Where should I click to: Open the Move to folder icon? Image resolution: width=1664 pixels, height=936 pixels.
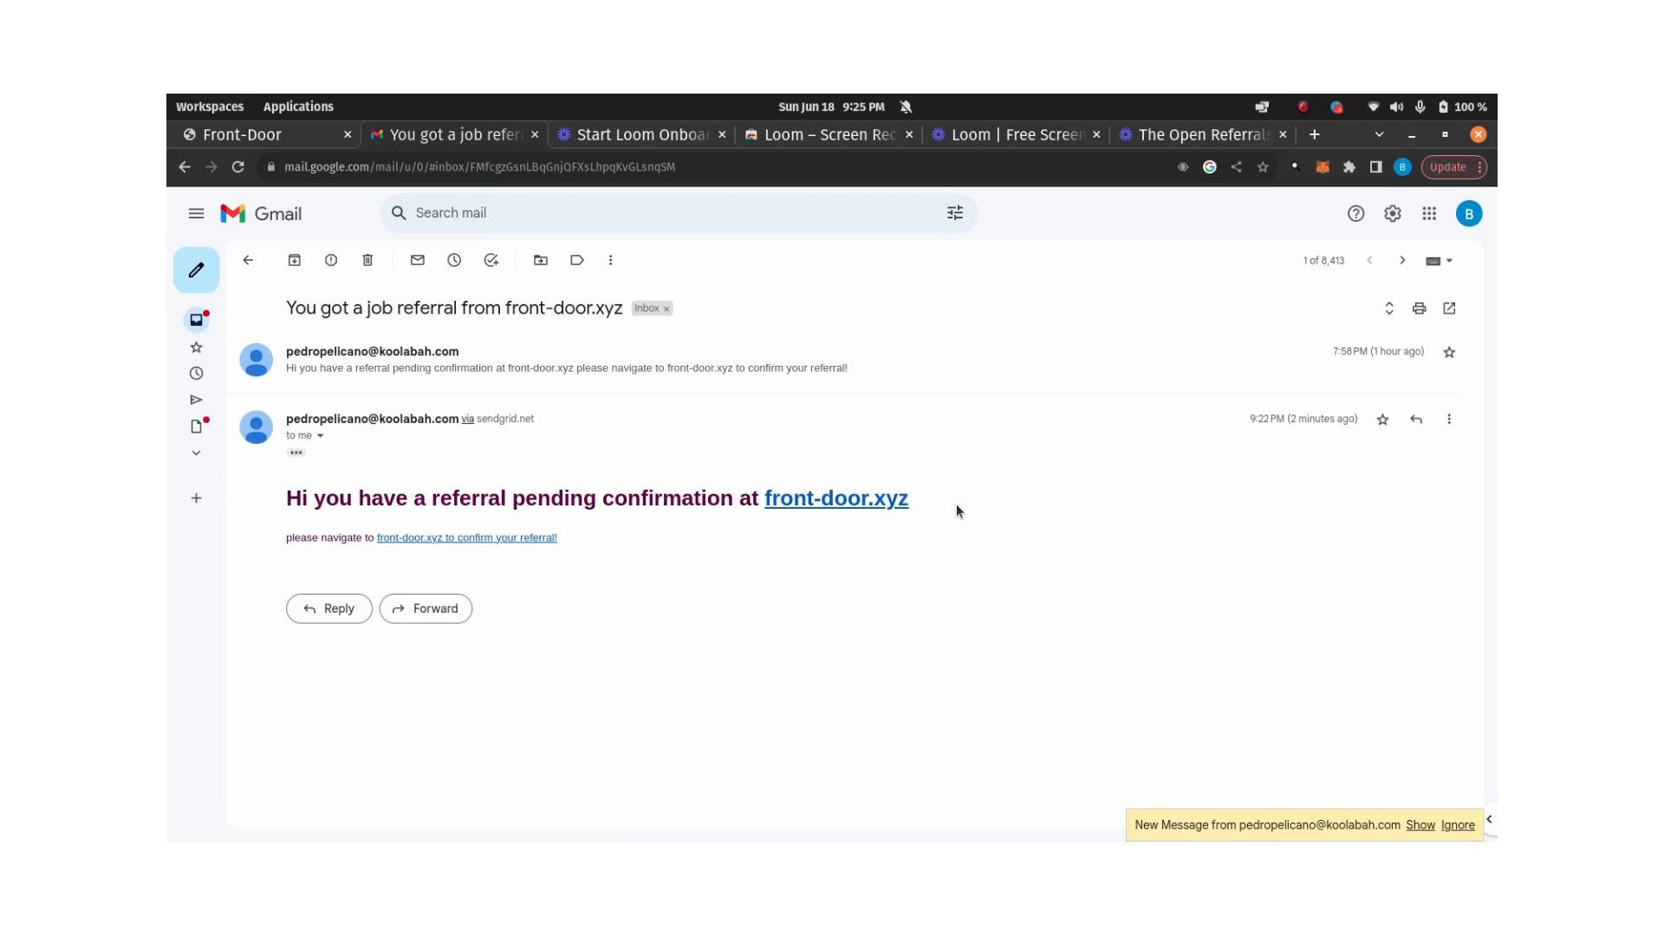tap(541, 260)
